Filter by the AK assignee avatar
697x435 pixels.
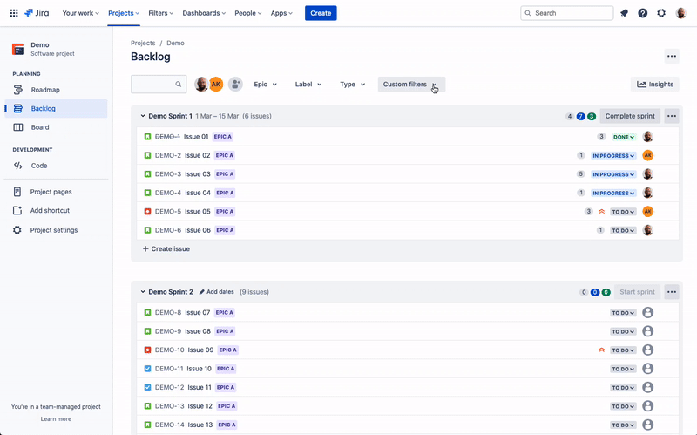point(216,84)
